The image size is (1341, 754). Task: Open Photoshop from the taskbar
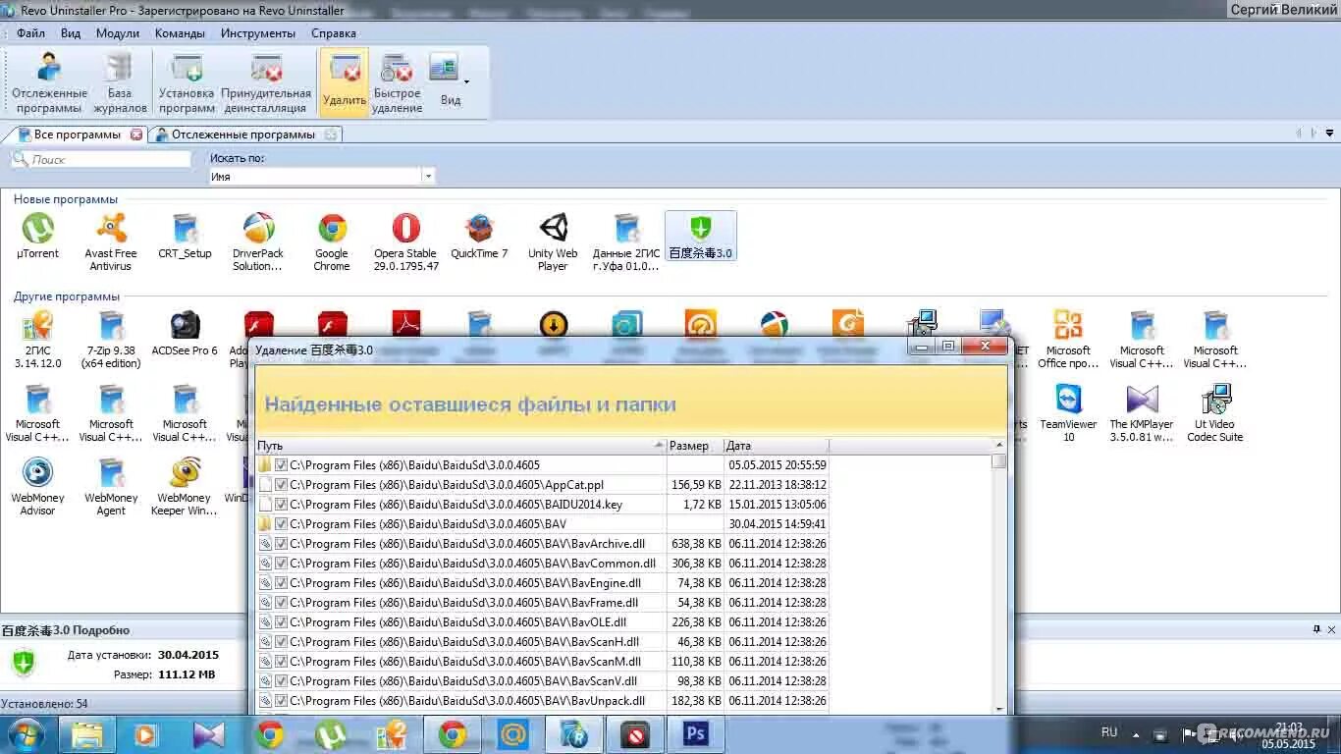click(x=696, y=734)
